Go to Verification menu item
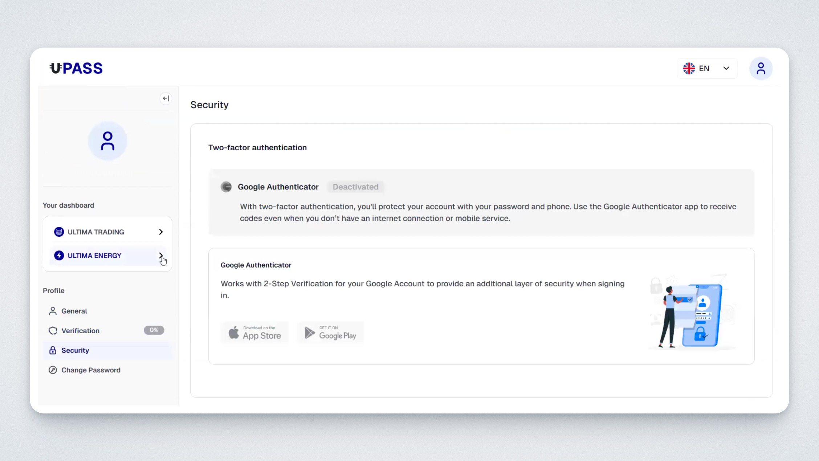The height and width of the screenshot is (461, 819). coord(80,331)
